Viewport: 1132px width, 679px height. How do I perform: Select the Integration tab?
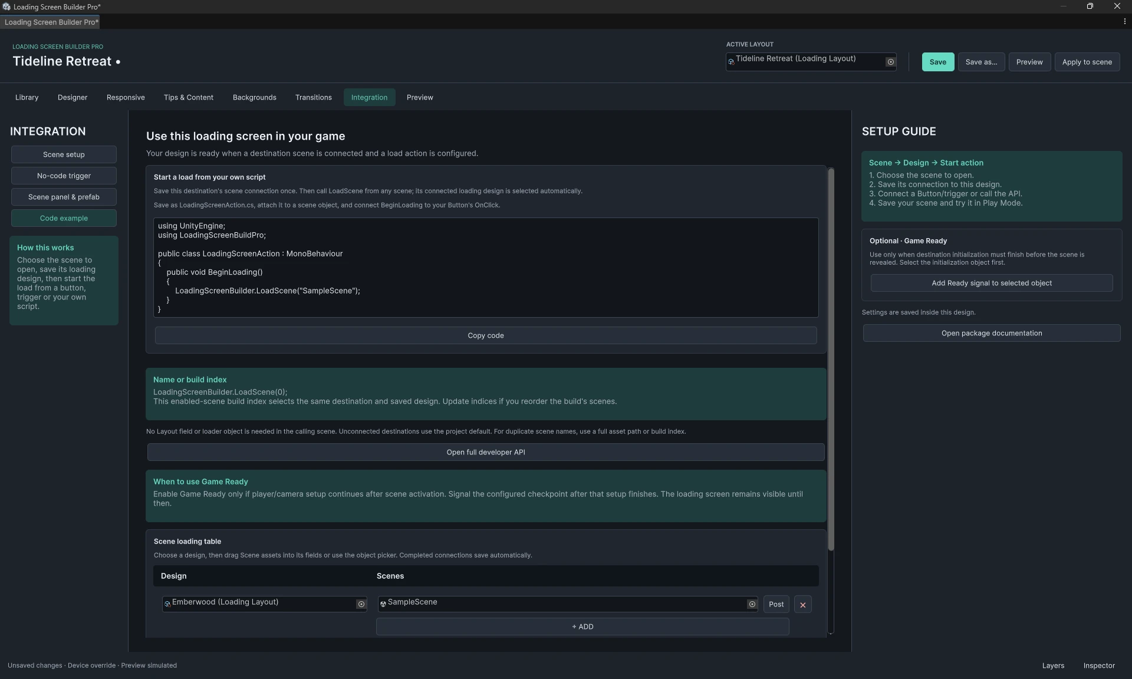pos(369,97)
